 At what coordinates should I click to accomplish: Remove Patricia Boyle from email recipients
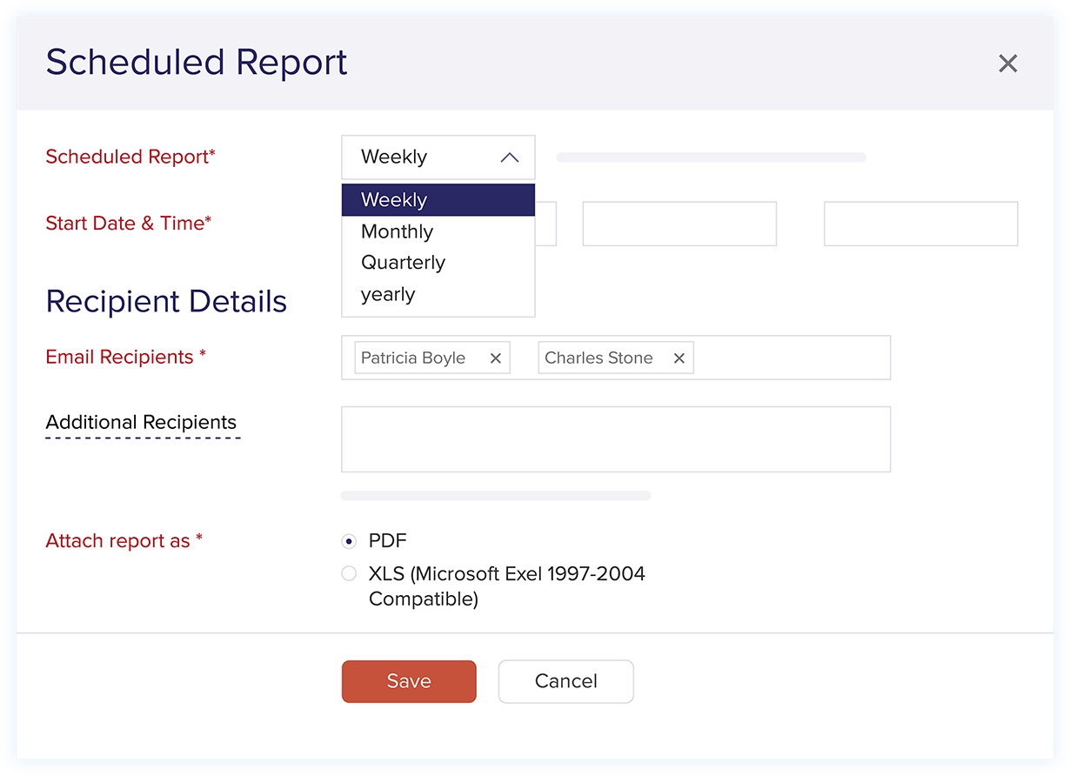pos(495,358)
